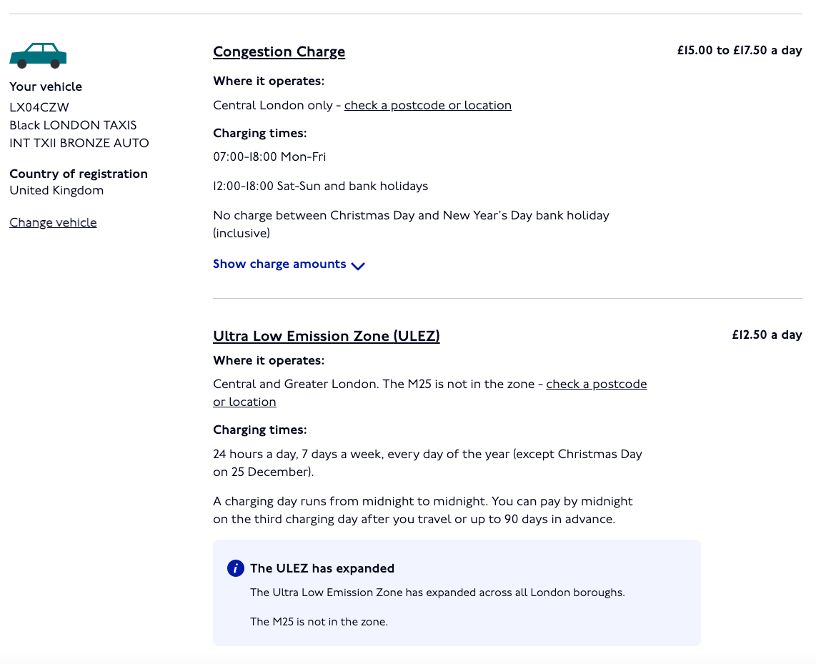The width and height of the screenshot is (816, 664).
Task: Click the £15.00 to £17.50 a day price
Action: tap(739, 51)
